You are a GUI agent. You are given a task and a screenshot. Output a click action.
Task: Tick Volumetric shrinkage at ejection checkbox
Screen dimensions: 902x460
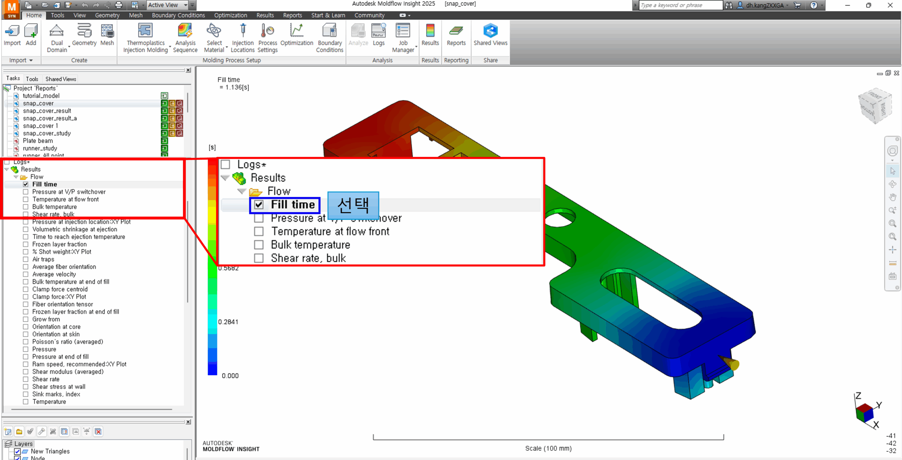point(26,229)
